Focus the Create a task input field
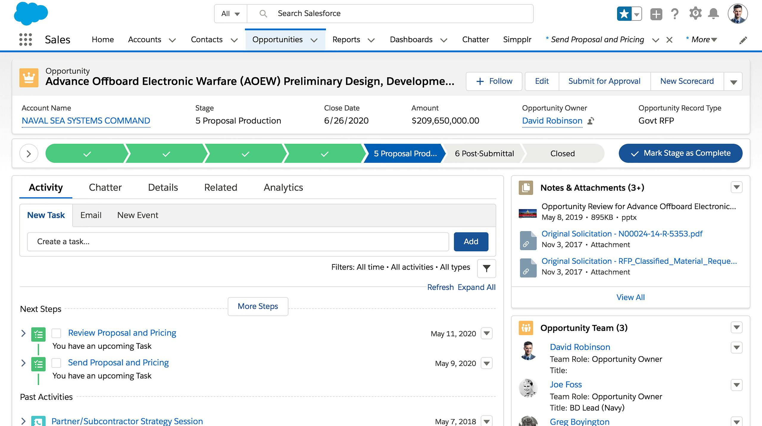Screen dimensions: 762x426 click(238, 242)
